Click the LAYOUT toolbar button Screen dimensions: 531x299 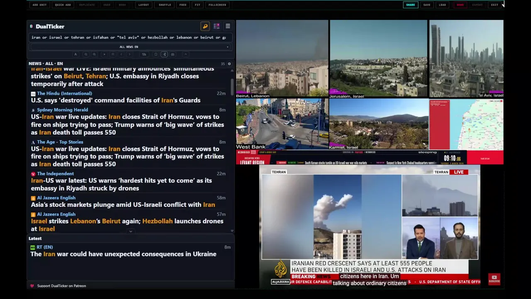pyautogui.click(x=144, y=5)
